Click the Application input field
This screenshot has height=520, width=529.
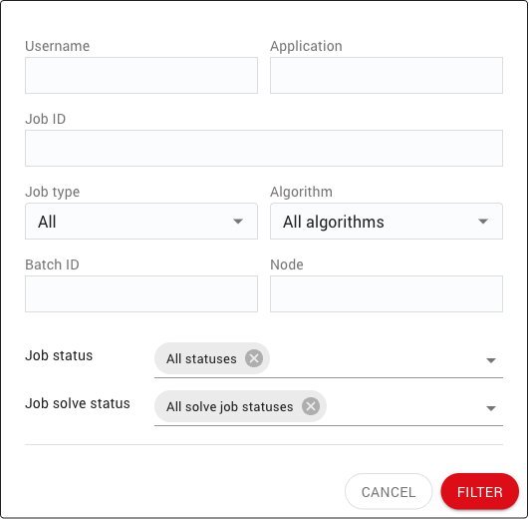tap(387, 76)
